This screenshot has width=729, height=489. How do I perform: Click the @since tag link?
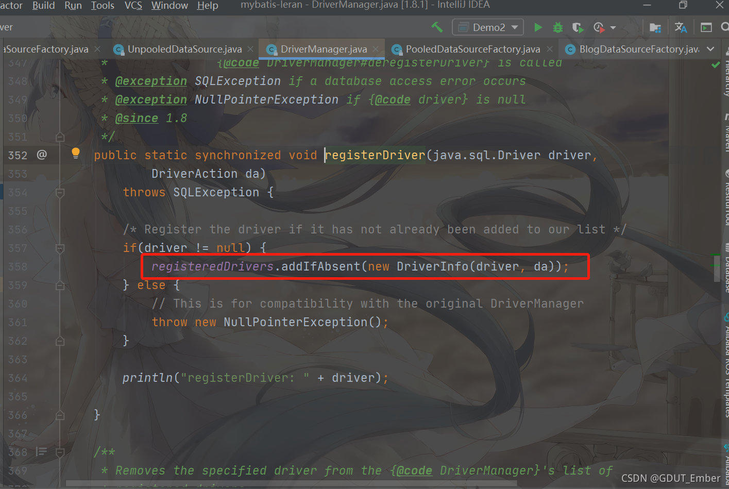[x=137, y=118]
